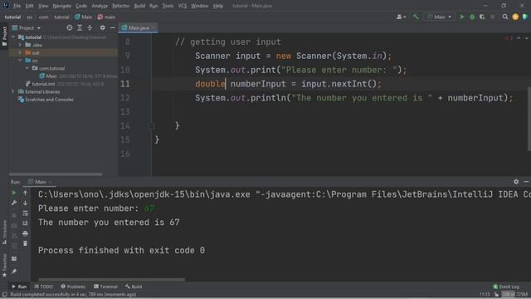Screen dimensions: 531x299
Task: Toggle the vertical Project tool window tab
Action: coord(4,37)
